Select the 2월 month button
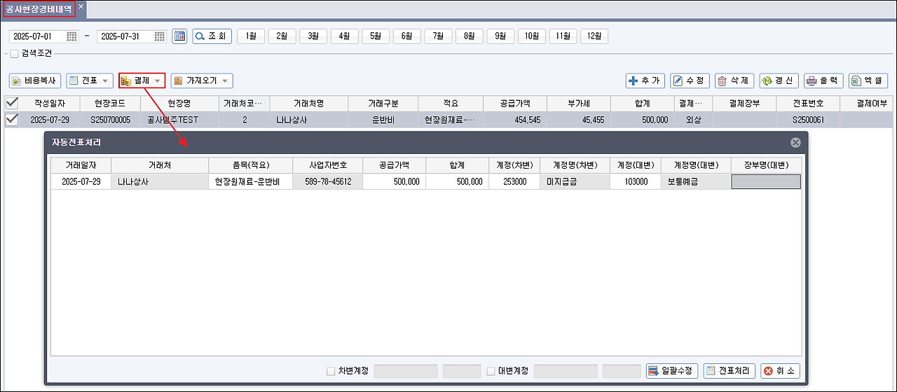The width and height of the screenshot is (897, 392). pyautogui.click(x=282, y=36)
